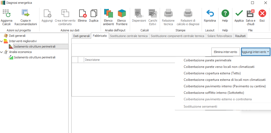Click the red Esci icon

tap(262, 14)
